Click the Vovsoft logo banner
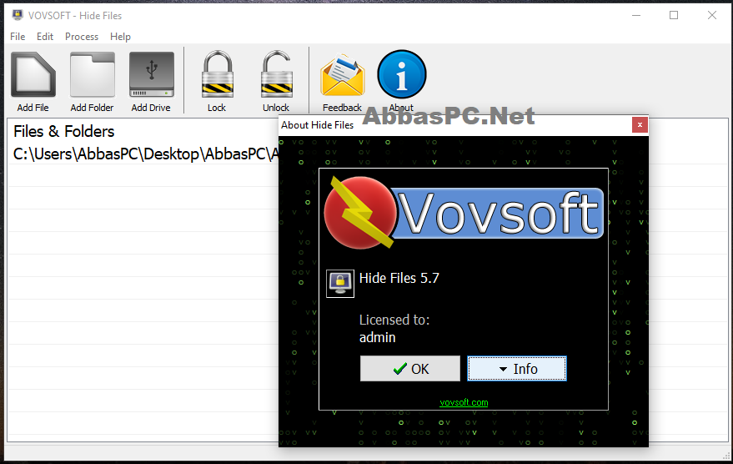Image resolution: width=733 pixels, height=464 pixels. (x=464, y=214)
